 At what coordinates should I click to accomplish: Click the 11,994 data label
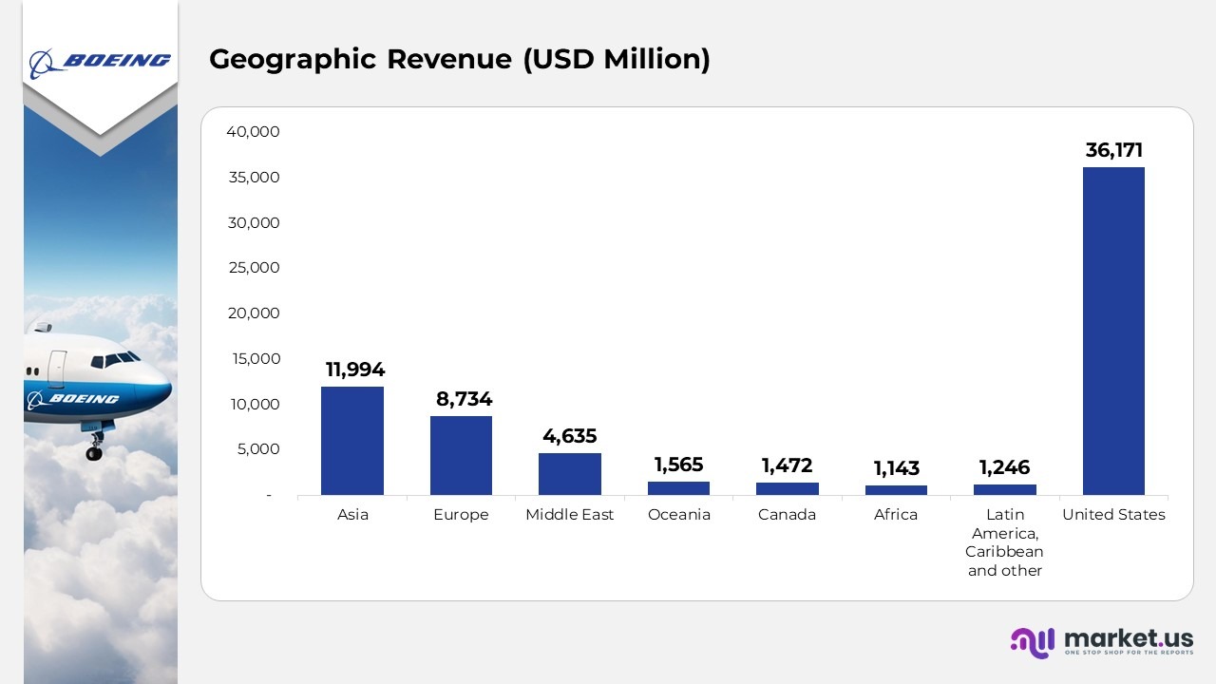(355, 370)
